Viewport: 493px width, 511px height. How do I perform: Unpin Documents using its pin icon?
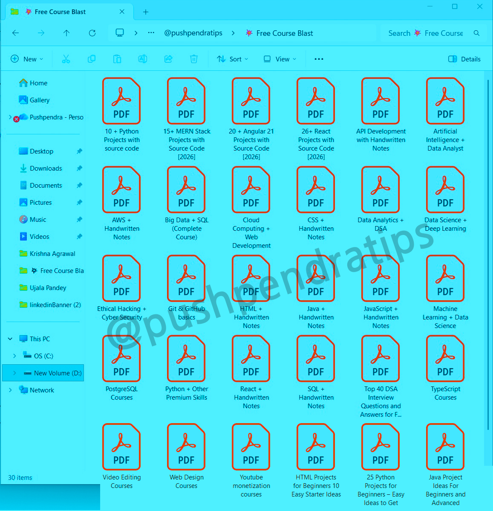click(x=79, y=185)
